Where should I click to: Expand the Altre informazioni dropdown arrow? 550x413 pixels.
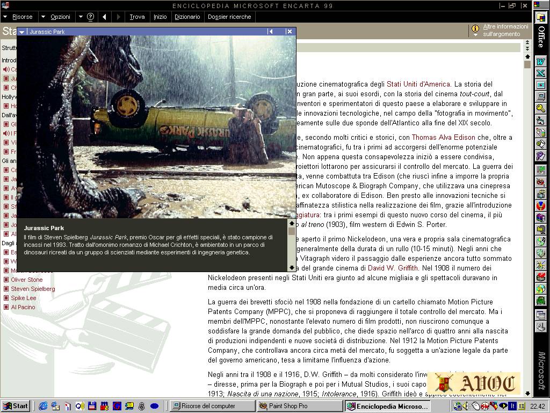coord(475,35)
